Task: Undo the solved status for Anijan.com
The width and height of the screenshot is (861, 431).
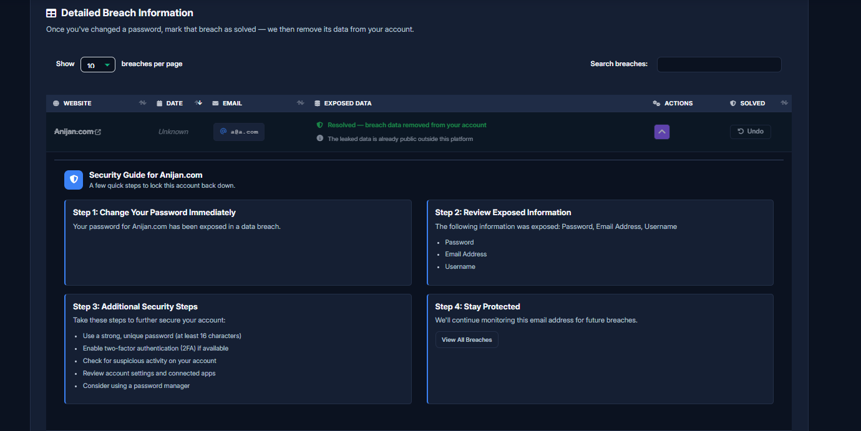Action: coord(750,132)
